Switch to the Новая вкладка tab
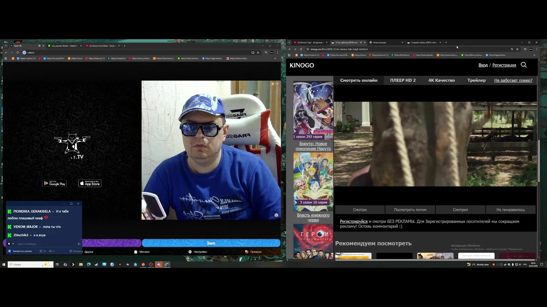This screenshot has width=547, height=307. pyautogui.click(x=385, y=43)
